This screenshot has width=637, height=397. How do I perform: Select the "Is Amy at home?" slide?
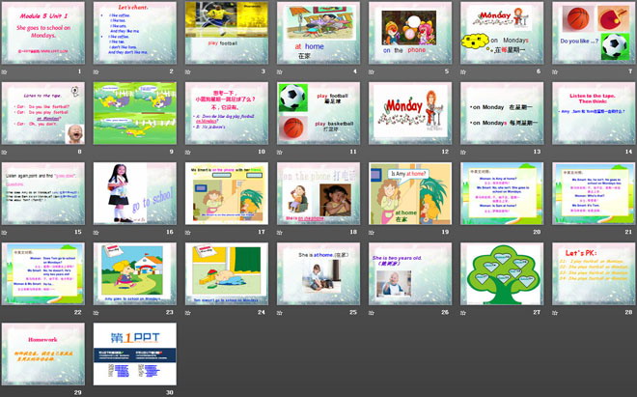[409, 193]
